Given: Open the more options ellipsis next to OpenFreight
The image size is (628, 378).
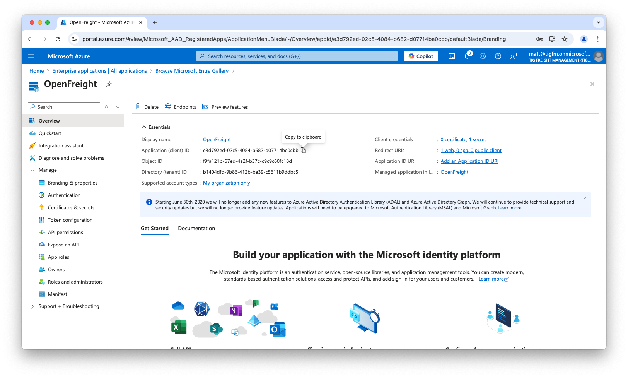Looking at the screenshot, I should 121,84.
